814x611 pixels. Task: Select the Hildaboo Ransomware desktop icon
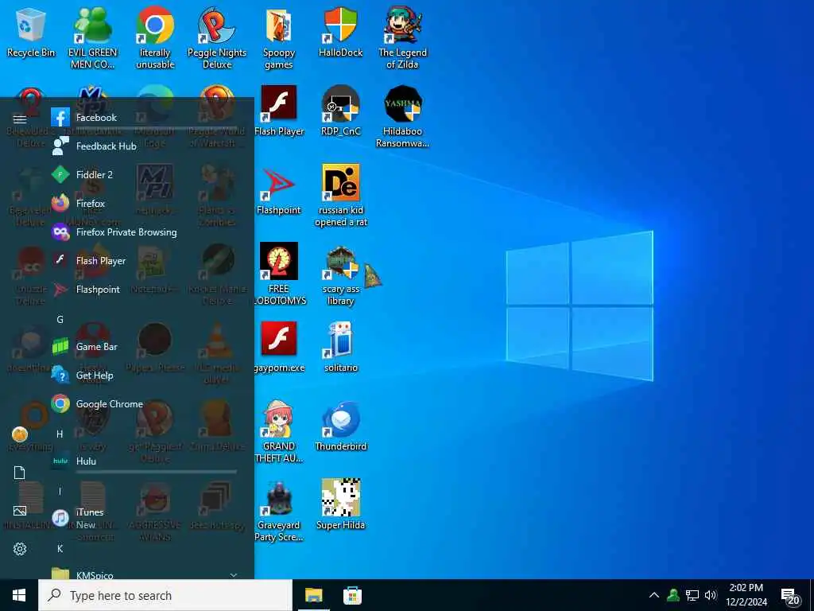[x=402, y=116]
